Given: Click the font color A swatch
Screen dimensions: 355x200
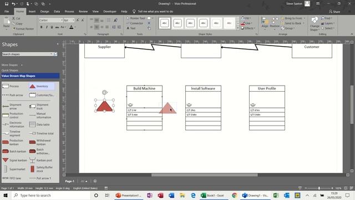Looking at the screenshot, I should coord(72,27).
